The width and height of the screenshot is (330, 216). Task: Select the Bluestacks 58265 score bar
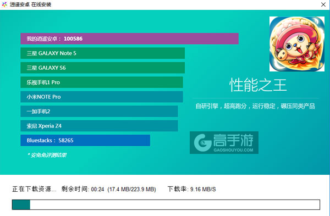click(x=85, y=140)
